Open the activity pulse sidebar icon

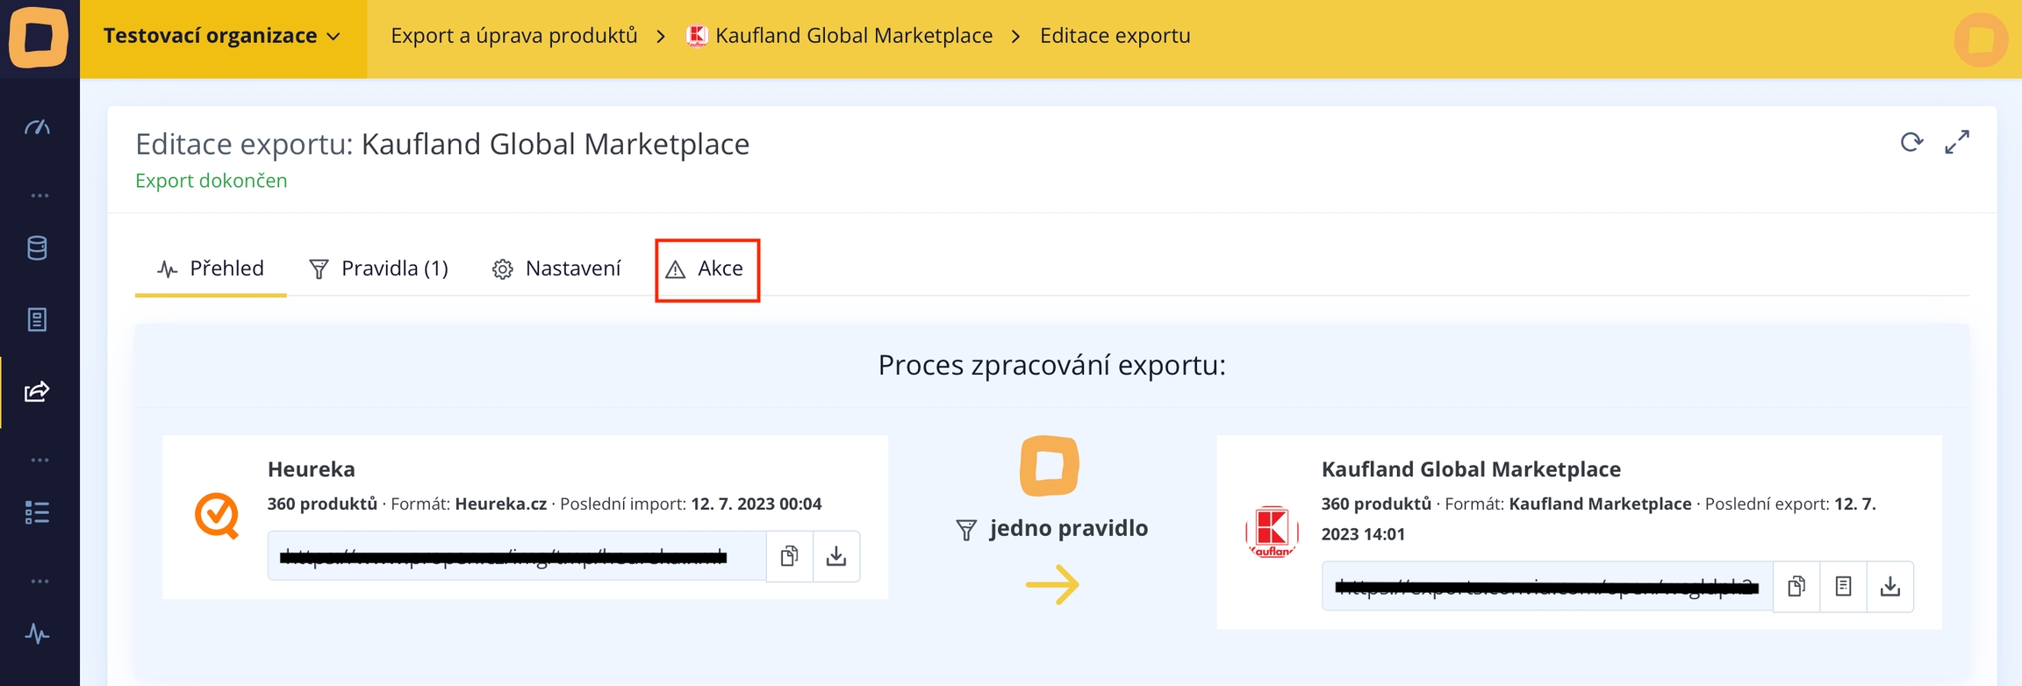tap(37, 633)
